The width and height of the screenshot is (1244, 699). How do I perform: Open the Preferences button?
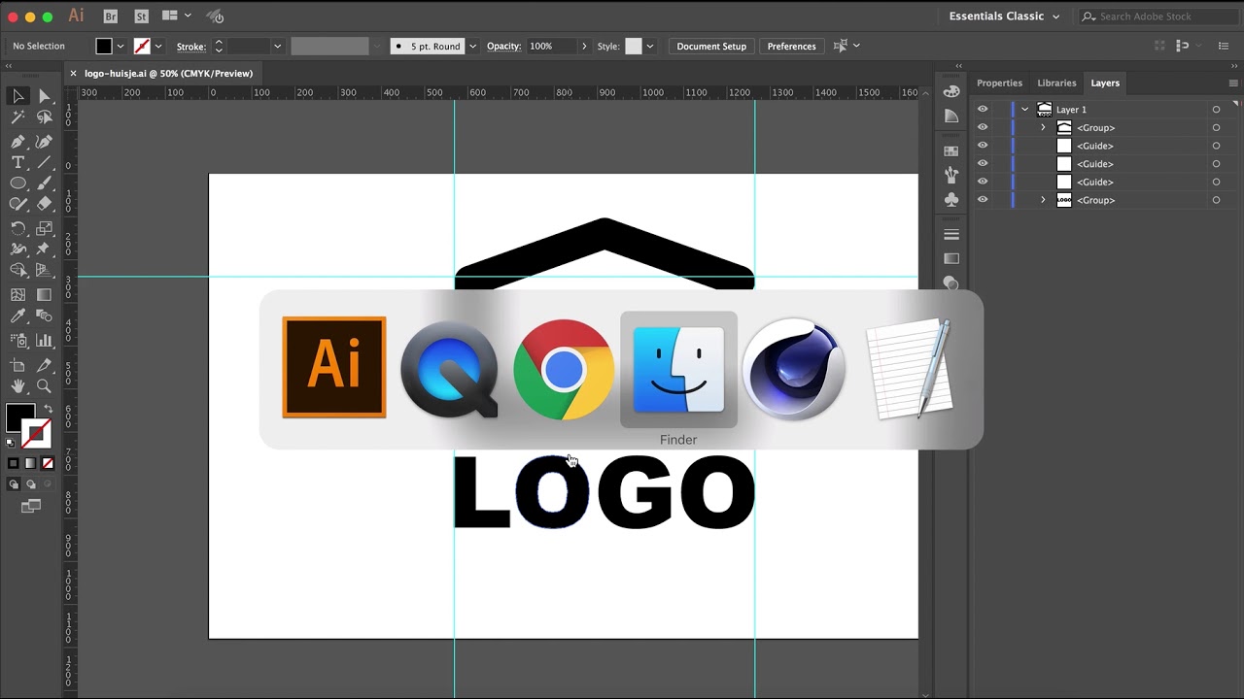click(791, 47)
